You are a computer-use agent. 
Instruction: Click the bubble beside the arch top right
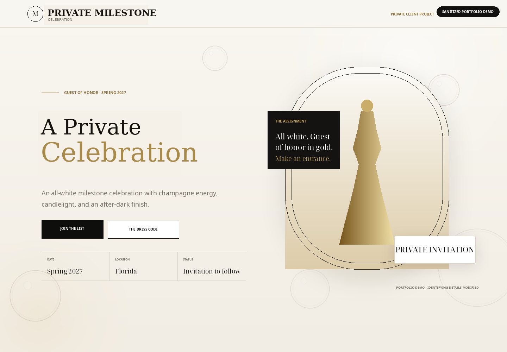coord(444,90)
